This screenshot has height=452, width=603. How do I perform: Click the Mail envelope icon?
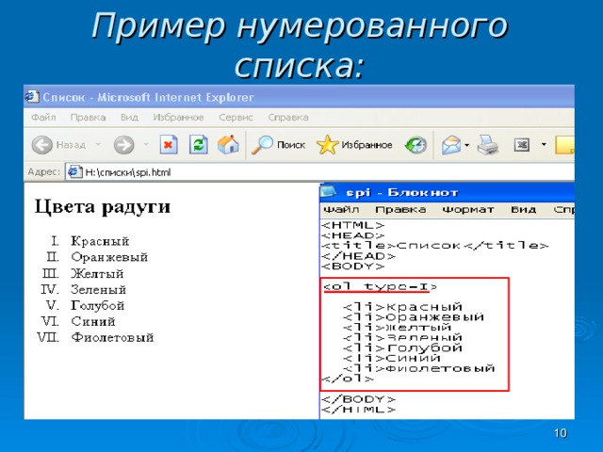pos(451,145)
